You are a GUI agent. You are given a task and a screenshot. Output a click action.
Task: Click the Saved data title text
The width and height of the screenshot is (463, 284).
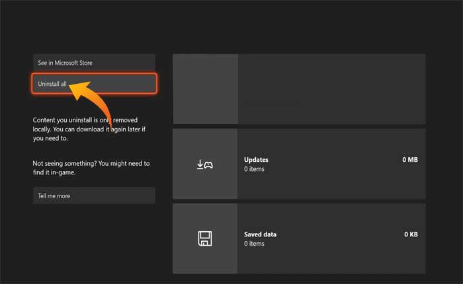(260, 234)
